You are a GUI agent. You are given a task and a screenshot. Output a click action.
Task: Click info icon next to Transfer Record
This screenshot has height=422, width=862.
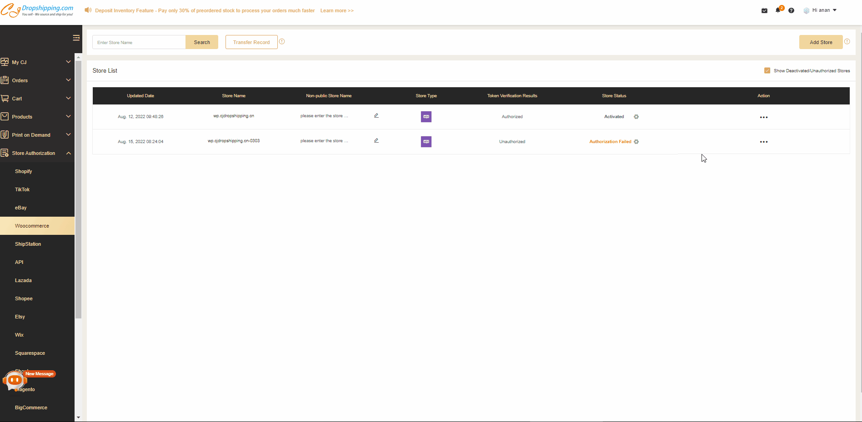(x=282, y=42)
